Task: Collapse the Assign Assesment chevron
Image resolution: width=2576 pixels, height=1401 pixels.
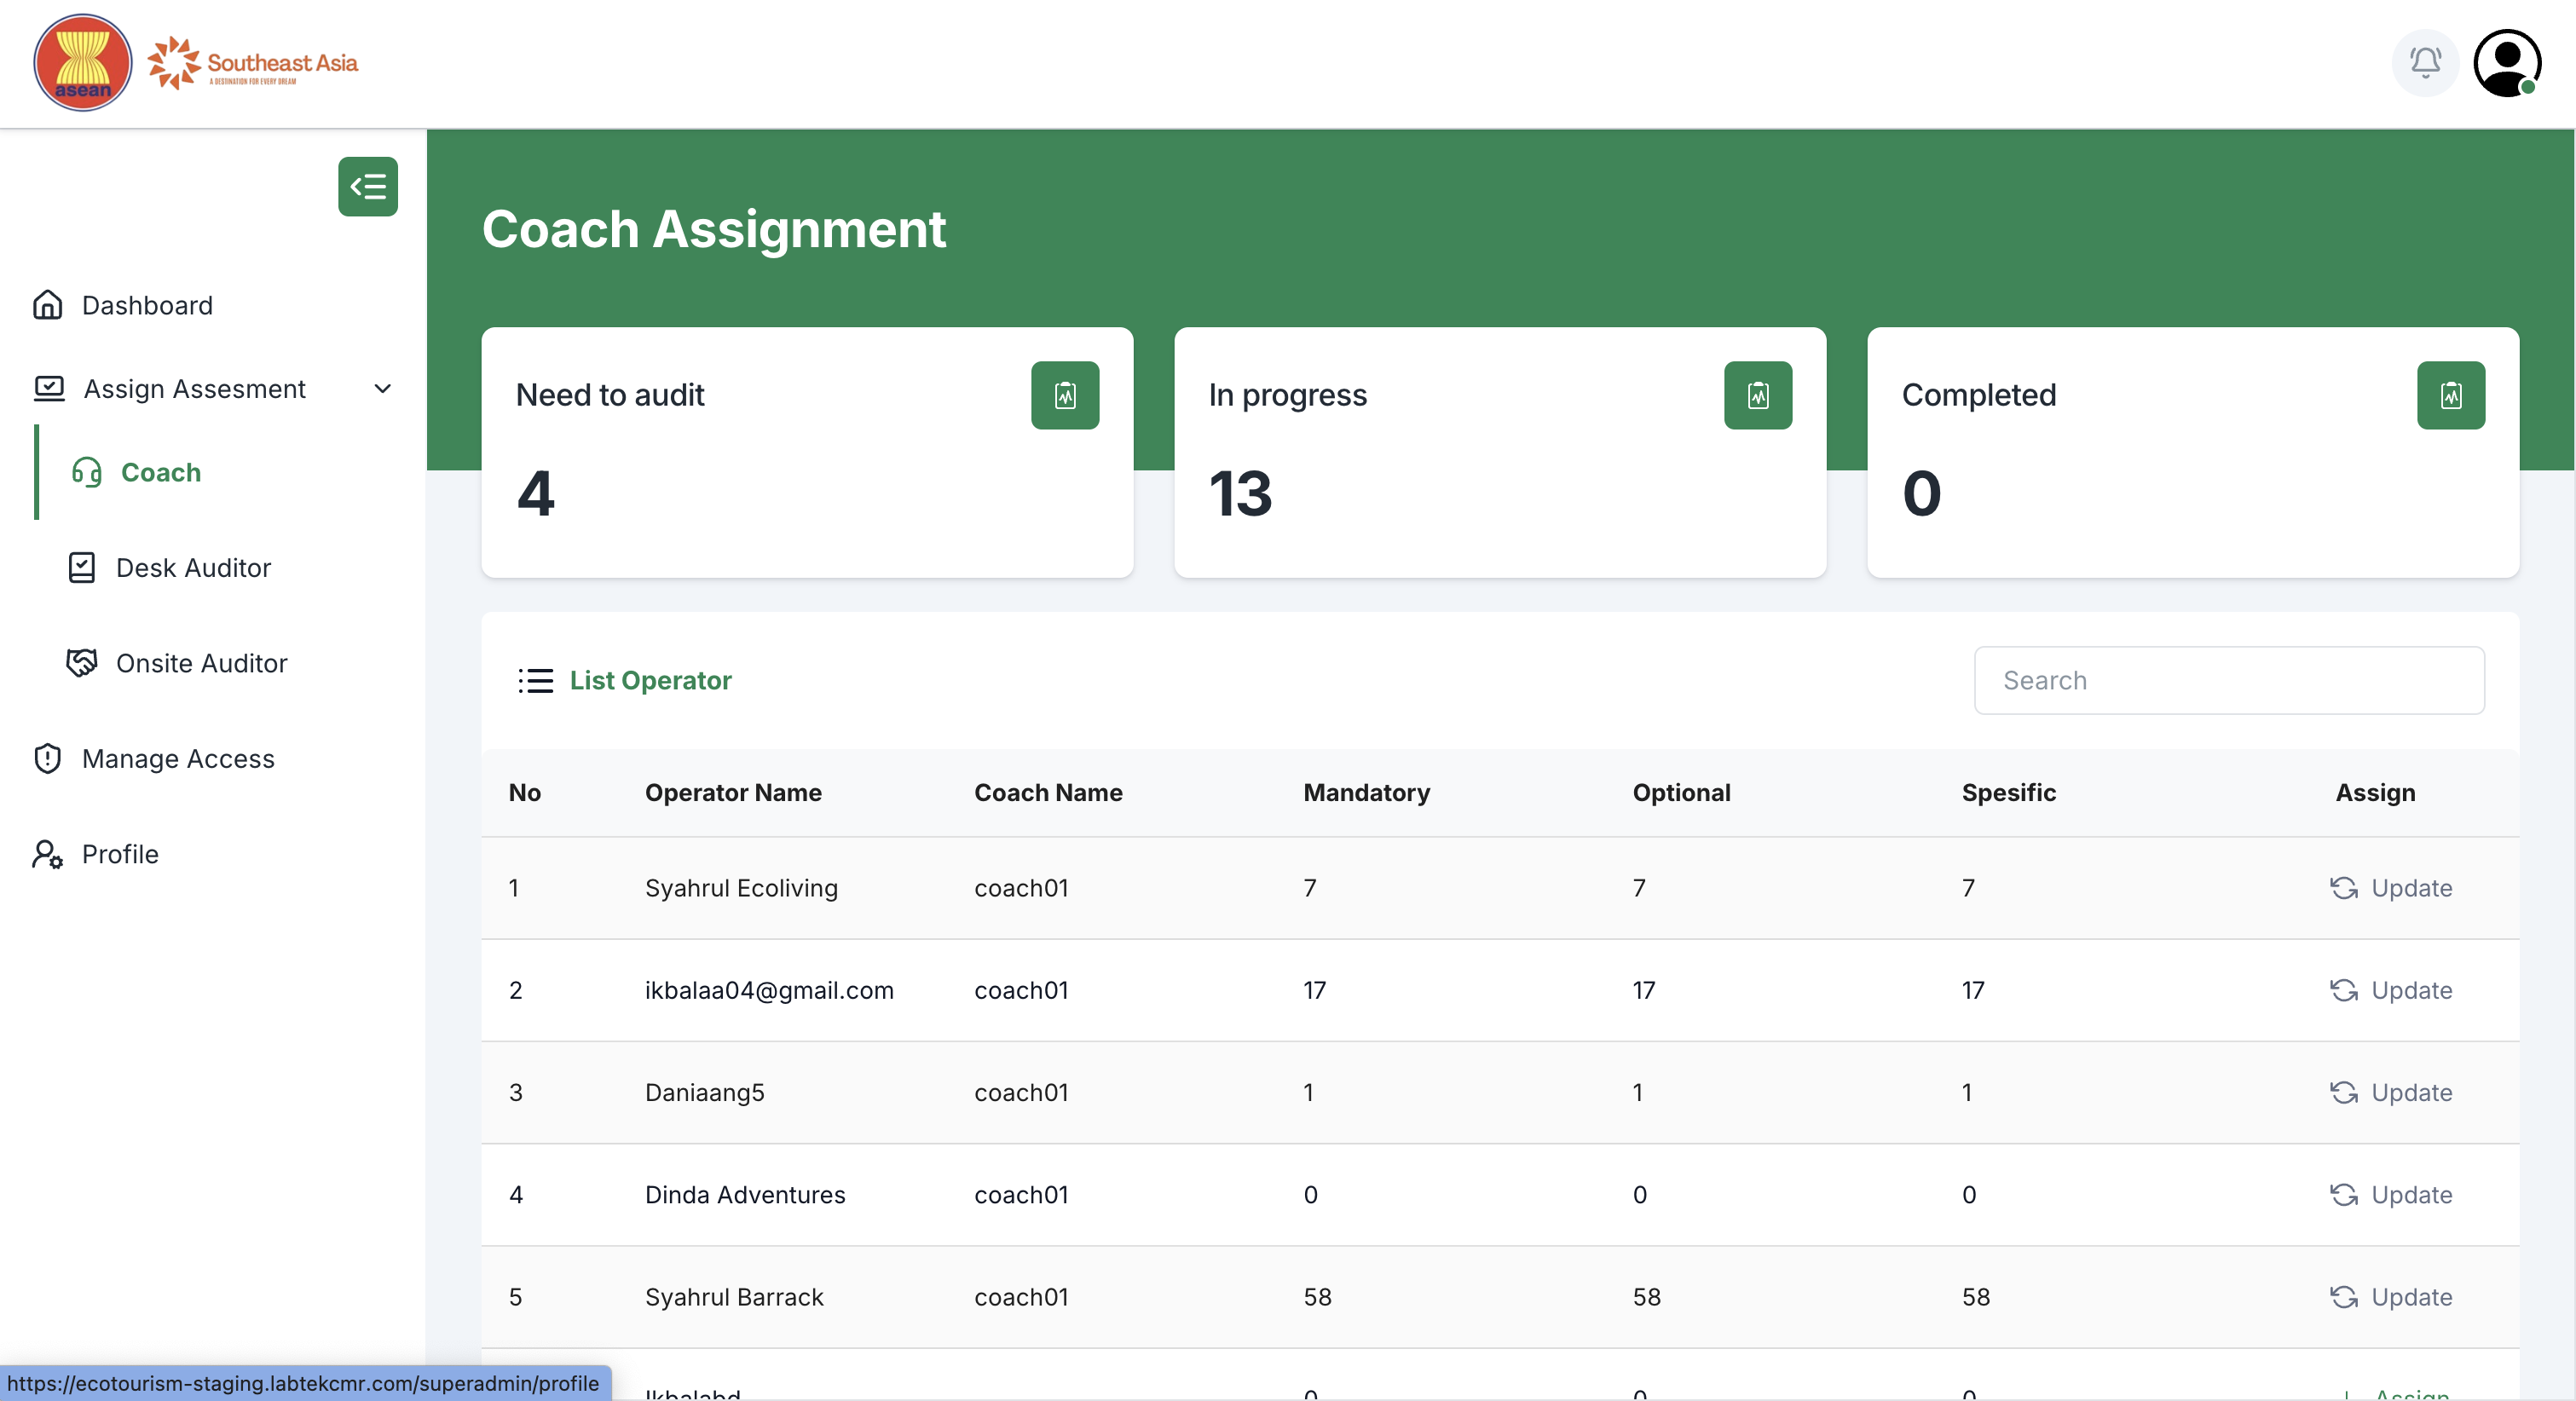Action: [382, 389]
